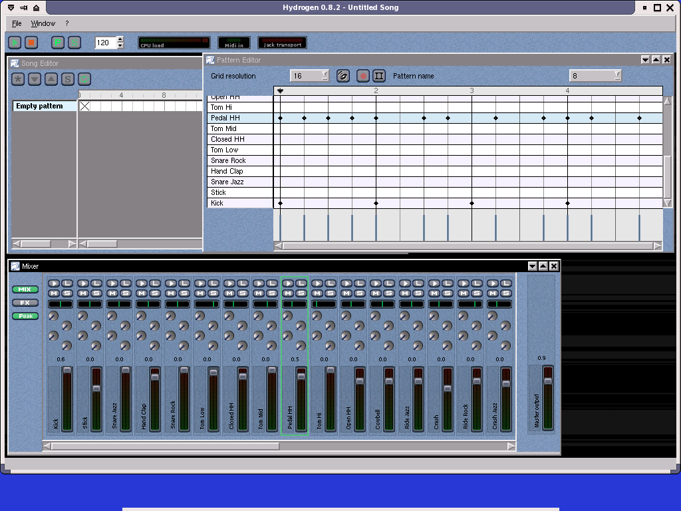Mute the Kick channel in mixer
The image size is (681, 511).
tap(53, 293)
